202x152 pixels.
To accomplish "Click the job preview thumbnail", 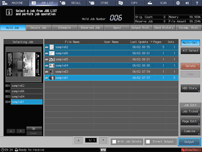I will pyautogui.click(x=23, y=64).
